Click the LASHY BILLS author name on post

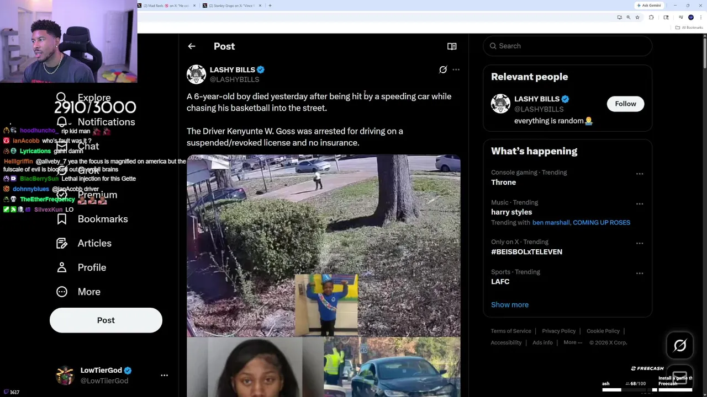coord(232,69)
